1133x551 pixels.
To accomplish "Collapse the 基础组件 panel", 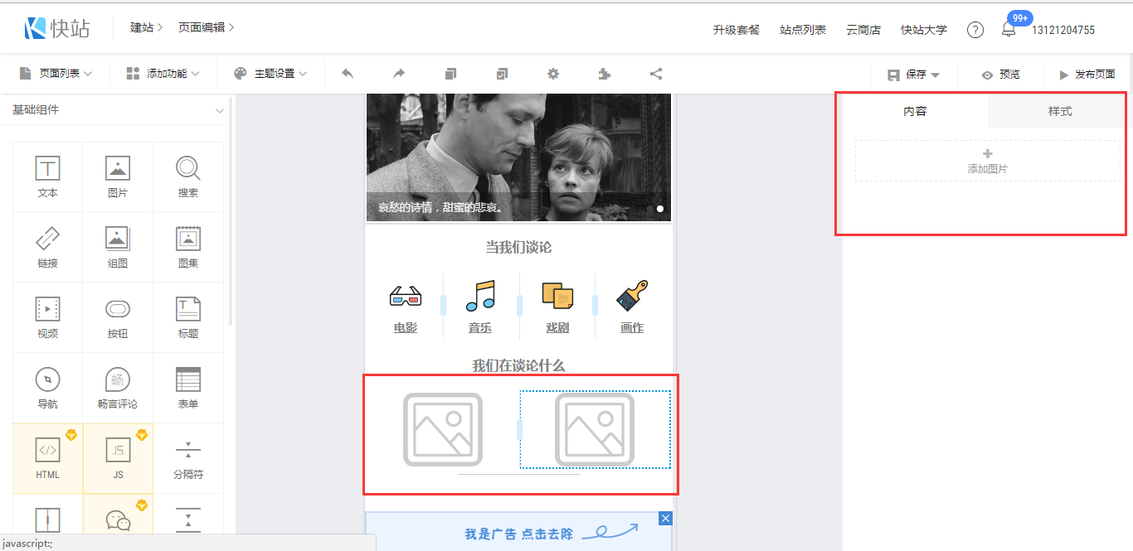I will 220,110.
